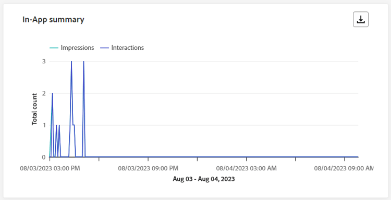Viewport: 391px width, 200px height.
Task: Toggle the Impressions series in legend
Action: coord(72,48)
